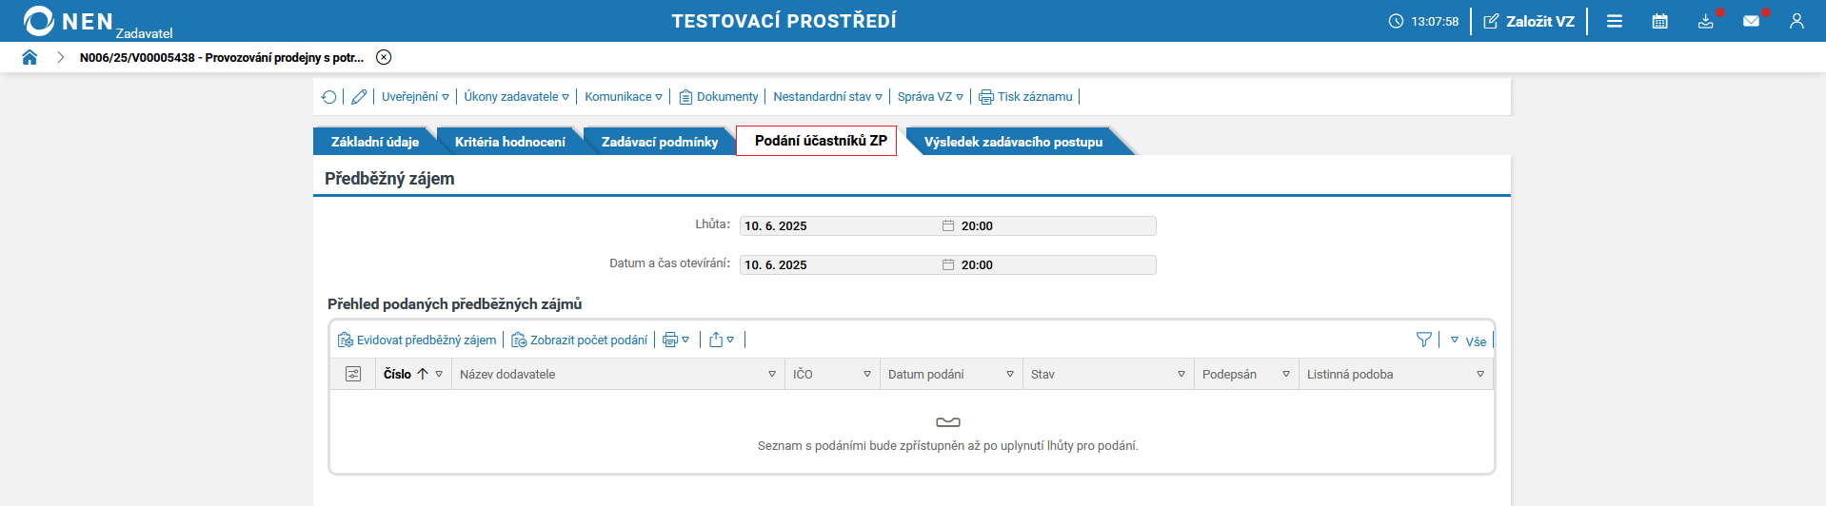1826x506 pixels.
Task: Open Dokumenty
Action: [719, 97]
